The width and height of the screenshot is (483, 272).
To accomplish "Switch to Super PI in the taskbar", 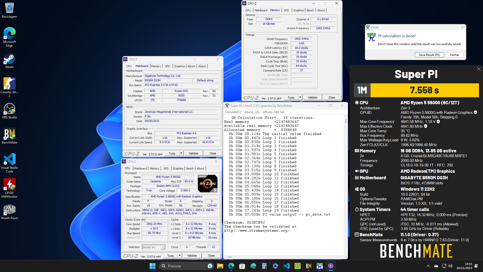I will tap(320, 266).
